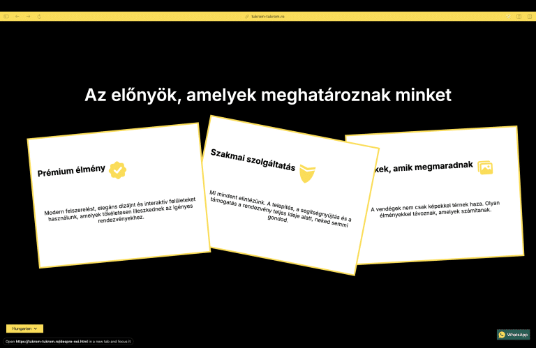The width and height of the screenshot is (536, 348).
Task: Click the 'Az előnyök, amelyek meghatároznak minket' heading
Action: (268, 95)
